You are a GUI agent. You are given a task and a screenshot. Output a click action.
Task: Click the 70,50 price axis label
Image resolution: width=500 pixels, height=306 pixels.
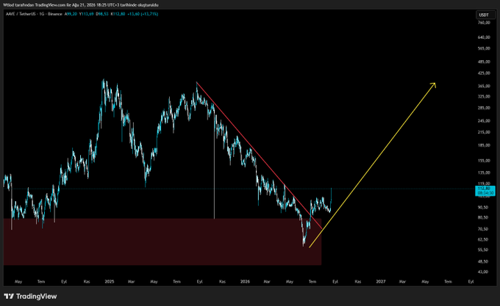click(483, 229)
